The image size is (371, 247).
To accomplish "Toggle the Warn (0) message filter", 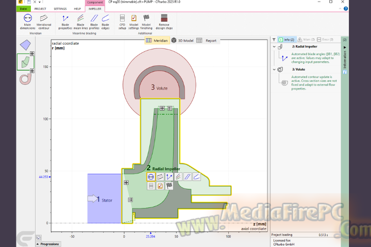I will 306,40.
